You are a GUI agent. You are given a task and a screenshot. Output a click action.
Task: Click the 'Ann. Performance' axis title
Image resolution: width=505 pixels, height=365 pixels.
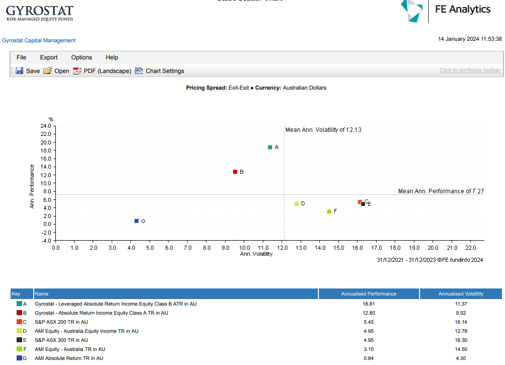tap(32, 186)
